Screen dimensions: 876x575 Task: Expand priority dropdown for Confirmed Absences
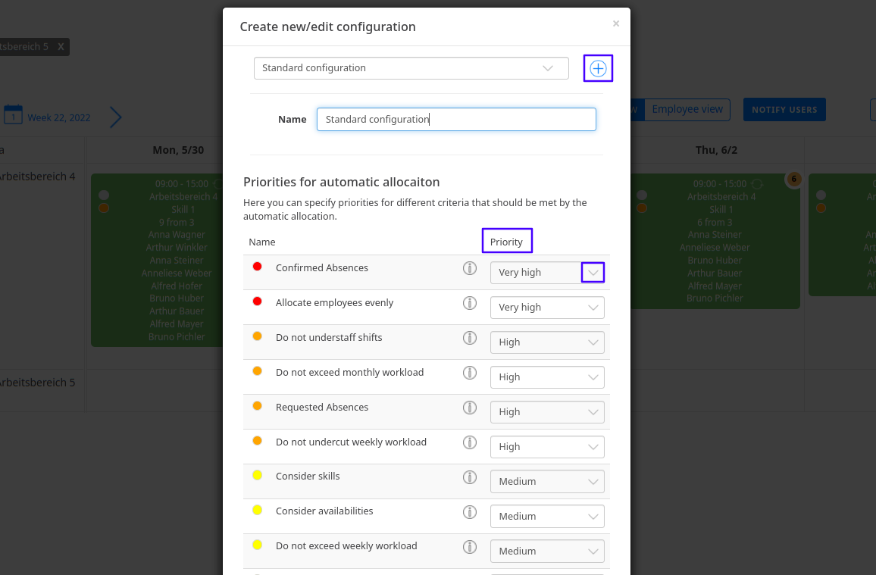[x=593, y=273]
